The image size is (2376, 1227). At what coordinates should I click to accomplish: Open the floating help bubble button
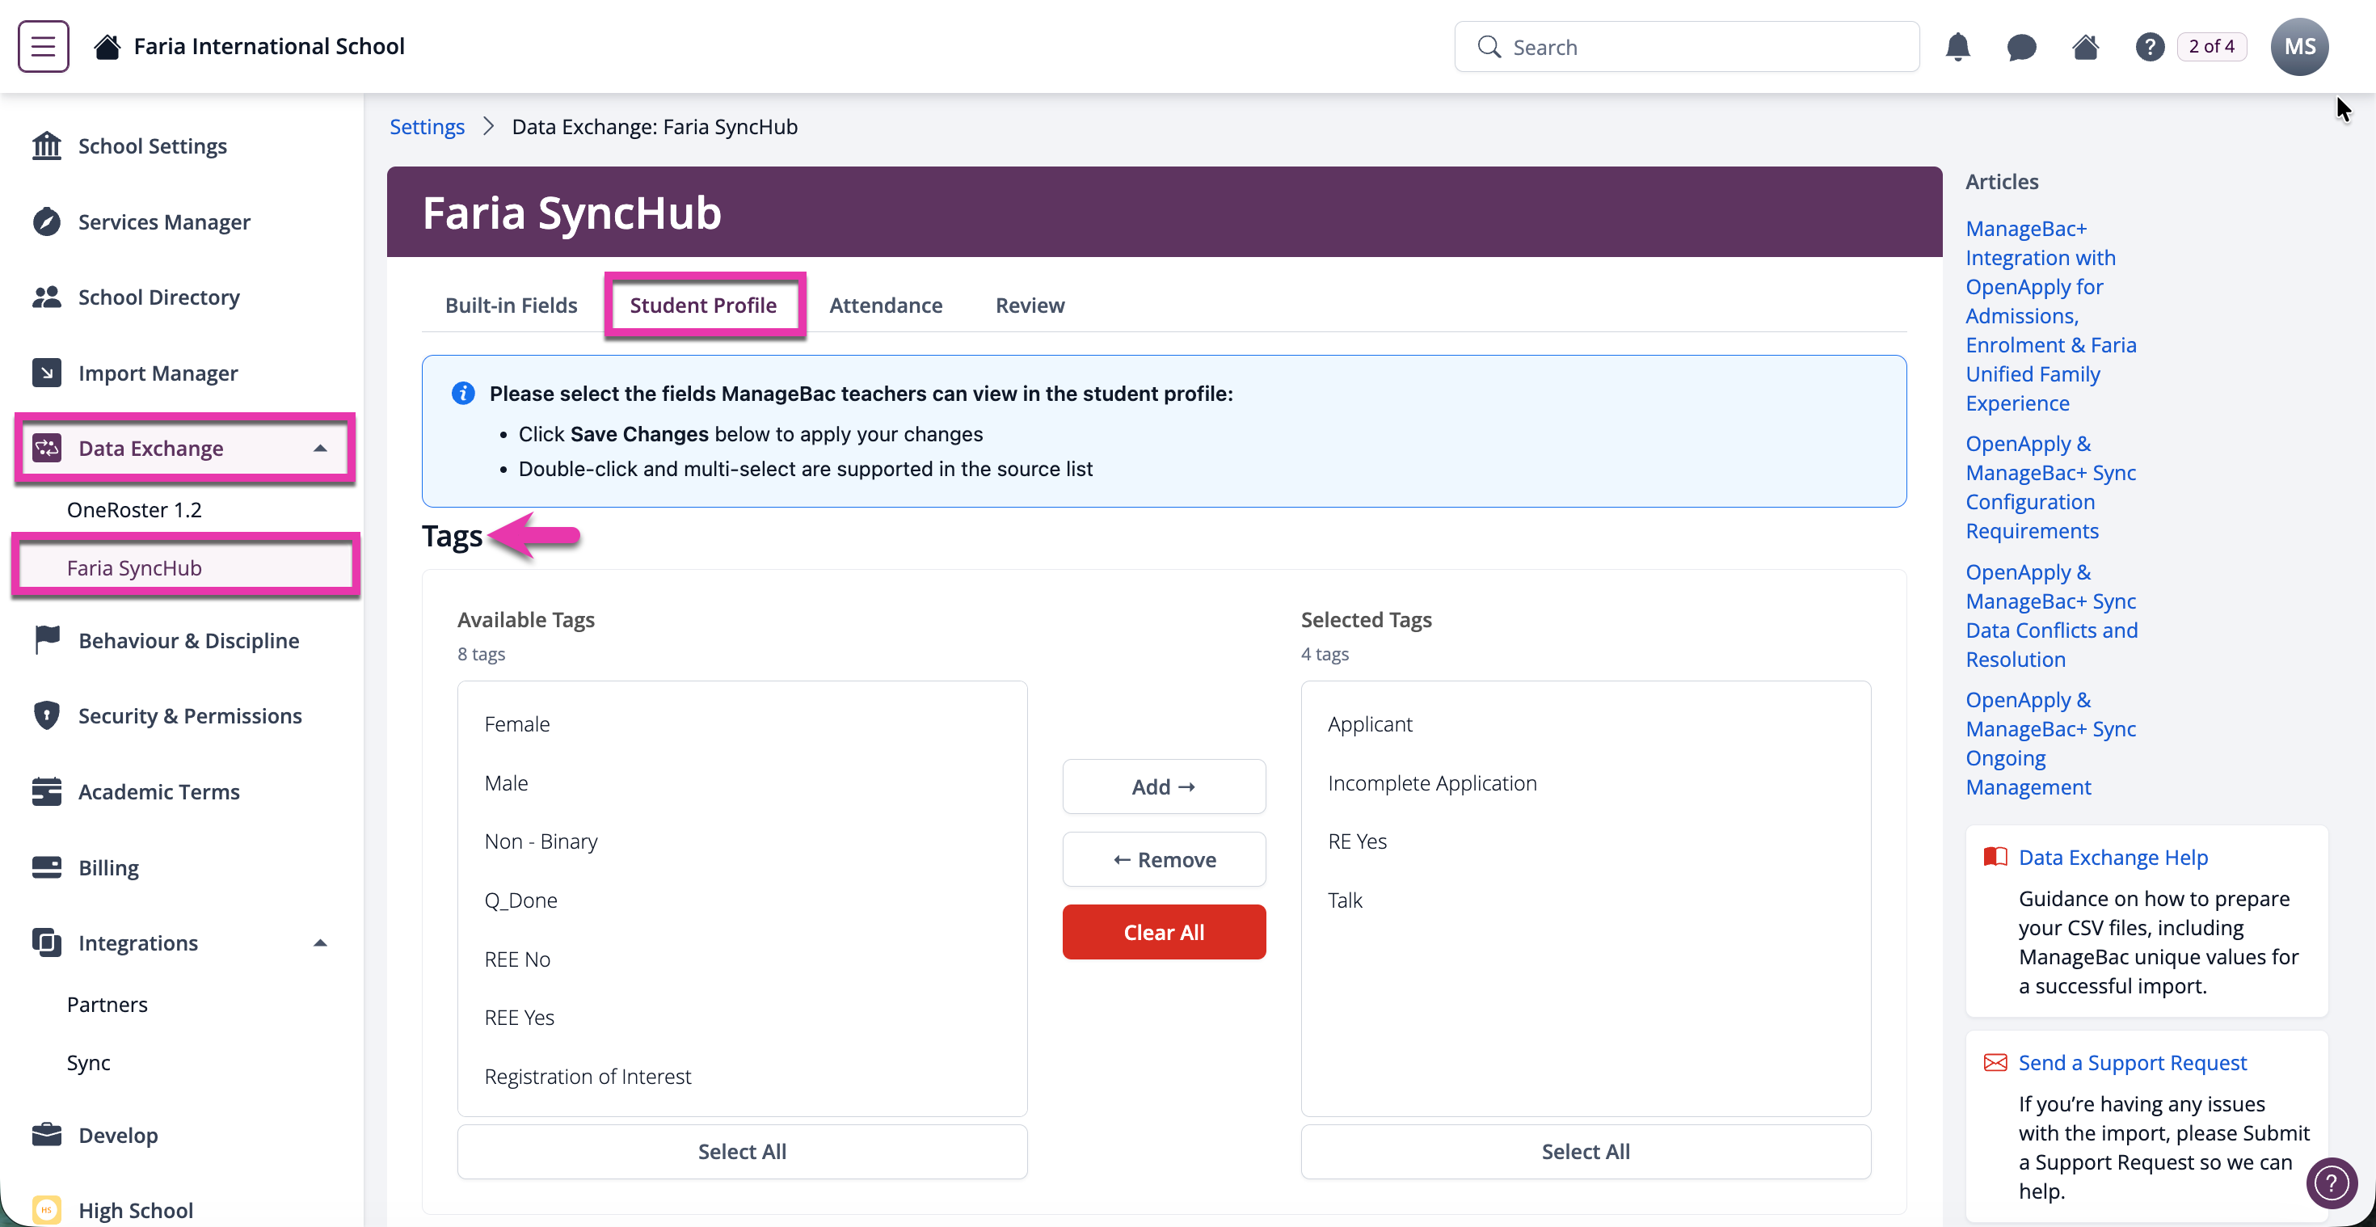[x=2331, y=1183]
